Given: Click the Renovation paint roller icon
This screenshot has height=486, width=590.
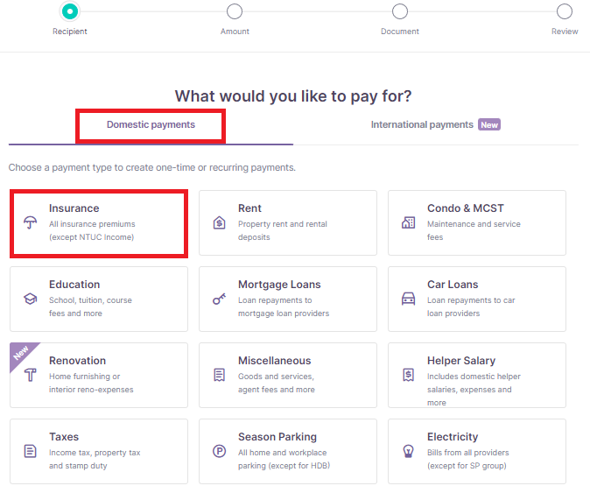Looking at the screenshot, I should click(31, 375).
